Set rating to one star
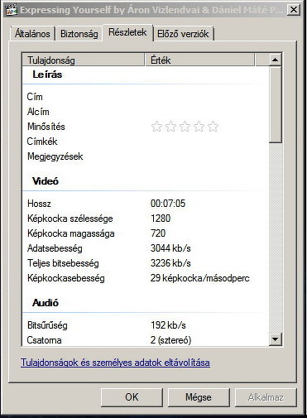 click(x=156, y=127)
